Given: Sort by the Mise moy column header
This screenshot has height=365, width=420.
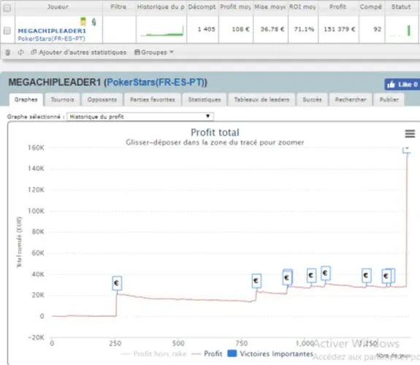Looking at the screenshot, I should coord(270,7).
